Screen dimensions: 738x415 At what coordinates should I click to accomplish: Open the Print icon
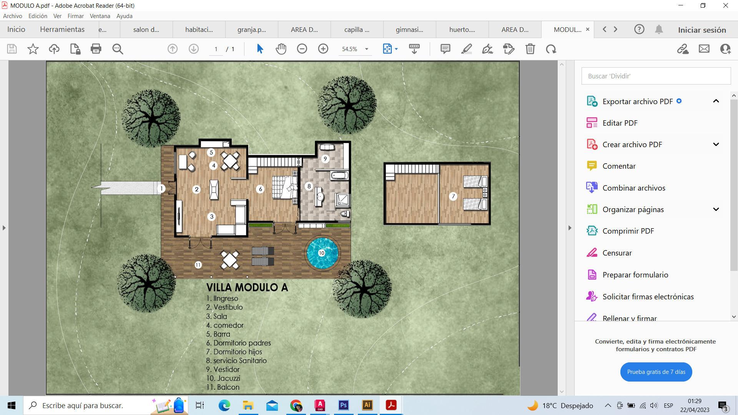pyautogui.click(x=96, y=49)
